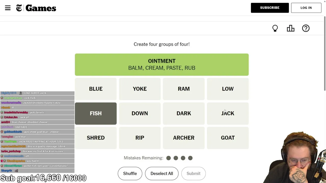Click the New York Times logo

click(19, 8)
